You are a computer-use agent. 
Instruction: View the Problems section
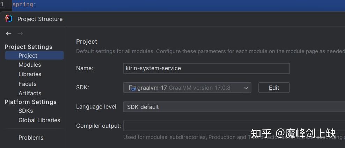coord(31,138)
